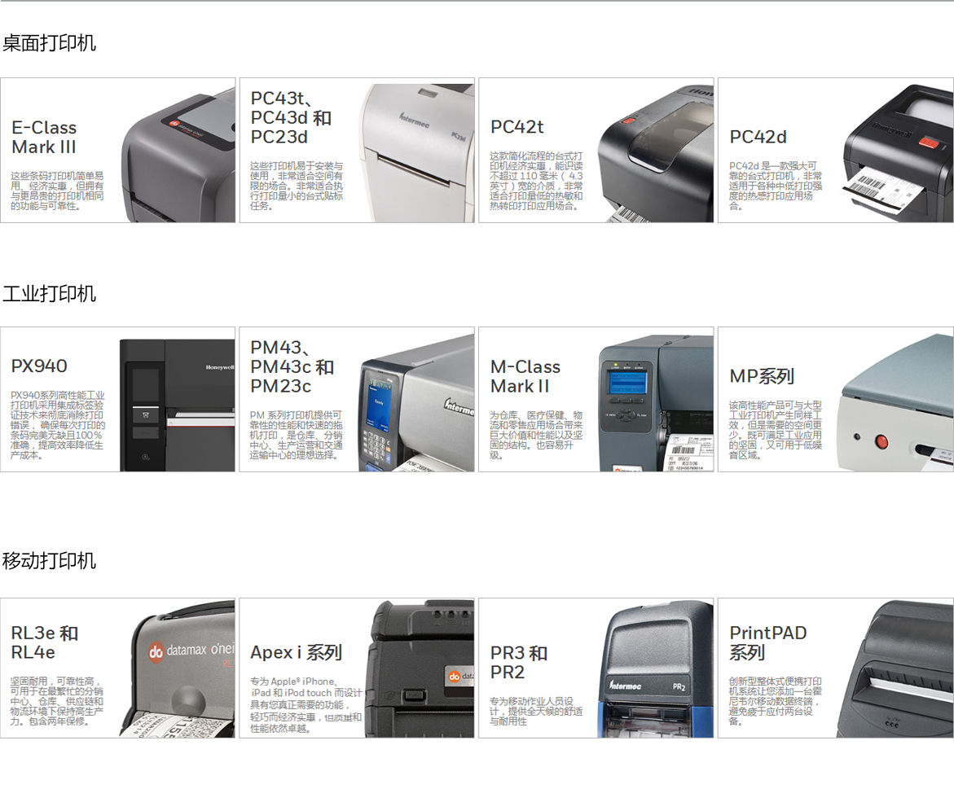Open PM43, PM43c 和 PM23c title
This screenshot has width=954, height=789.
point(292,367)
